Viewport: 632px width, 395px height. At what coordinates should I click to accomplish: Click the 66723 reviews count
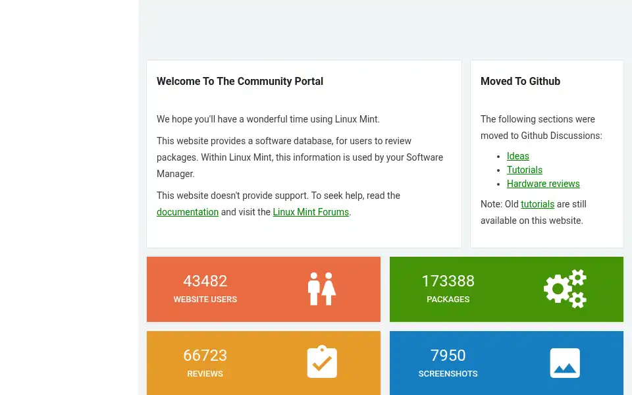[x=205, y=355]
